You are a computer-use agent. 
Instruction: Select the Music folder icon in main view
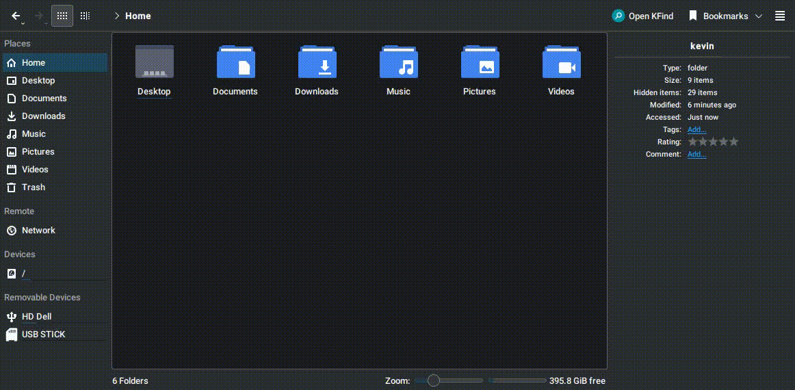[398, 62]
